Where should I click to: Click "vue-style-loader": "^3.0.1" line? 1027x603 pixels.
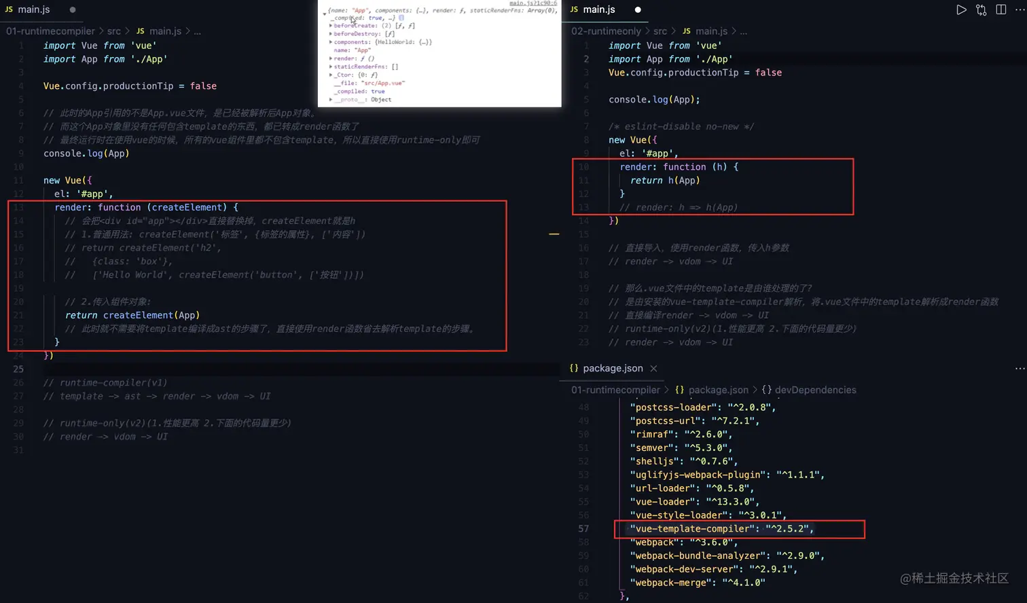click(708, 515)
